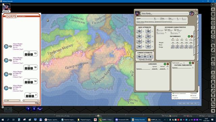Tick the Half Move & Dodge checkbox

point(138,60)
